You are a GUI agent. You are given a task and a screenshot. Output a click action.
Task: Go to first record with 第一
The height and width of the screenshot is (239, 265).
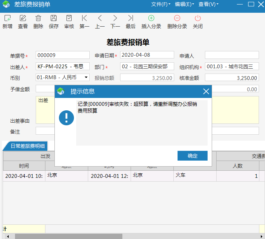coord(84,18)
